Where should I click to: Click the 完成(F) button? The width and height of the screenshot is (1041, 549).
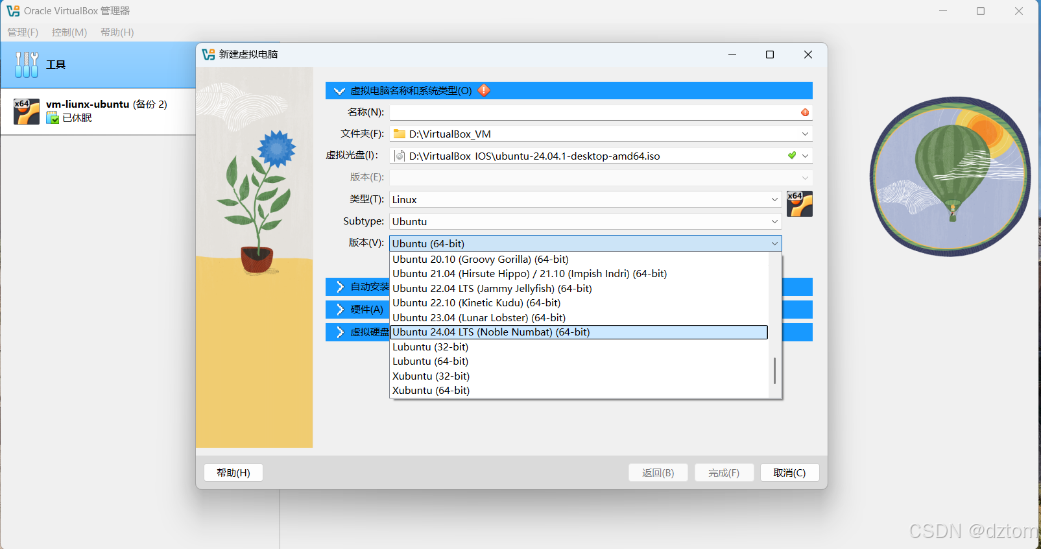pos(724,472)
